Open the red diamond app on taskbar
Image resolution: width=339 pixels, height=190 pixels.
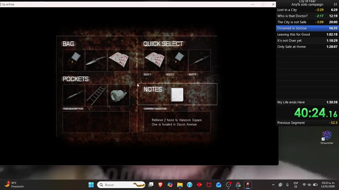coord(199,185)
